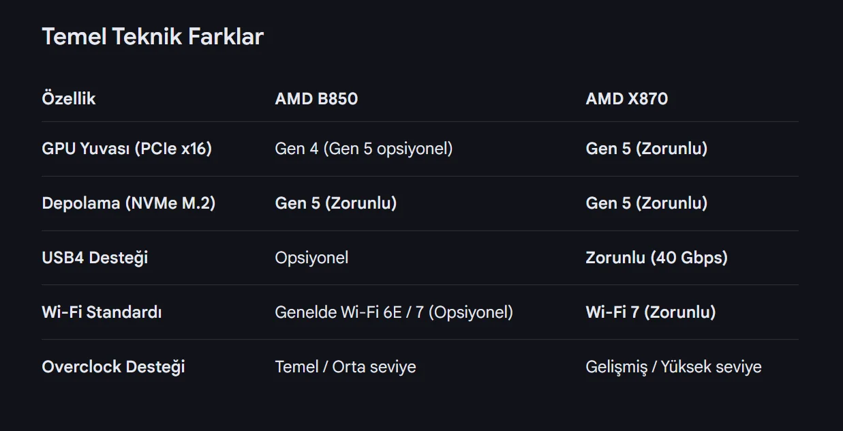The height and width of the screenshot is (431, 843).
Task: Select the "Overclock Desteği" row label
Action: [x=113, y=367]
